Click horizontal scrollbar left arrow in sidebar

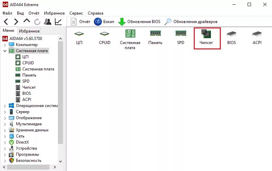pos(4,167)
